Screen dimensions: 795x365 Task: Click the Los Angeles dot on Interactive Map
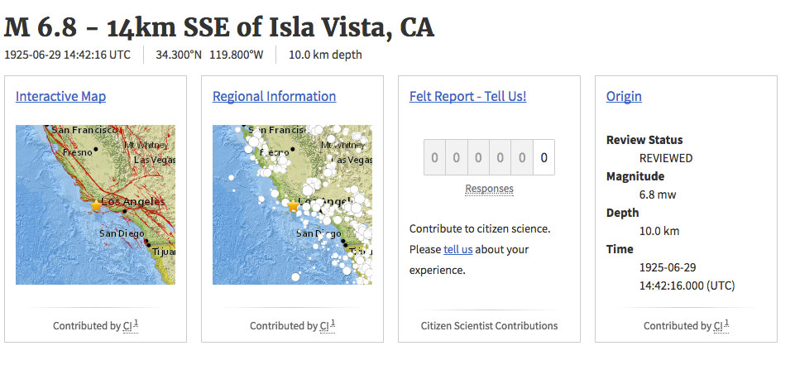[x=124, y=212]
